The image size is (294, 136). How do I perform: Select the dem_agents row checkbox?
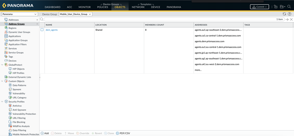(42, 30)
